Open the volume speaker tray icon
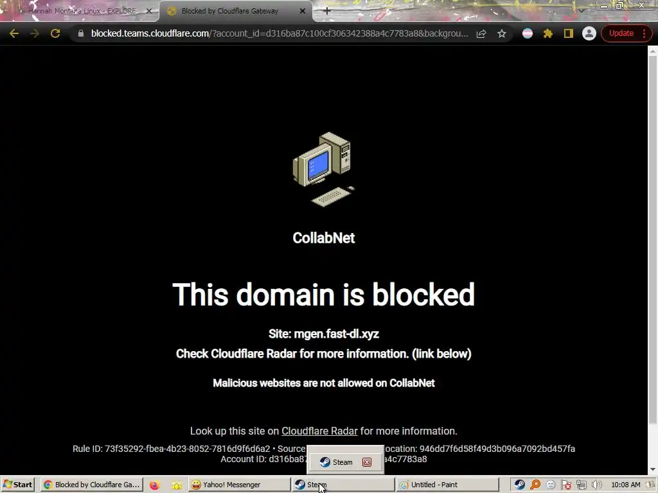Image resolution: width=658 pixels, height=493 pixels. click(596, 485)
